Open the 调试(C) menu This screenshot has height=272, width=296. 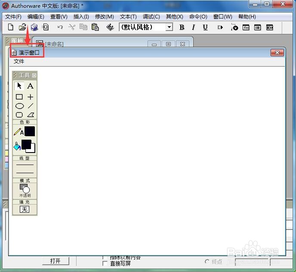click(151, 17)
